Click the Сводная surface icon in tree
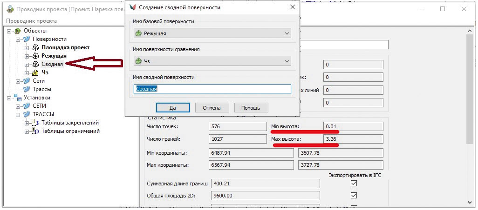 35,64
